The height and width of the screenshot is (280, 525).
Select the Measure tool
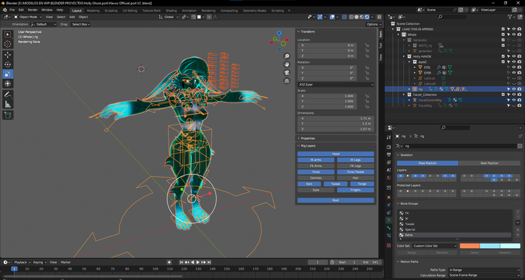[8, 105]
